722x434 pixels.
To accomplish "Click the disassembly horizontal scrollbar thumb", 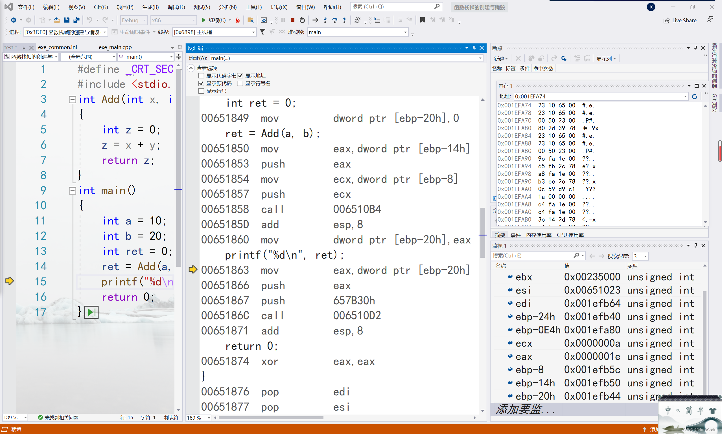I will tap(271, 418).
